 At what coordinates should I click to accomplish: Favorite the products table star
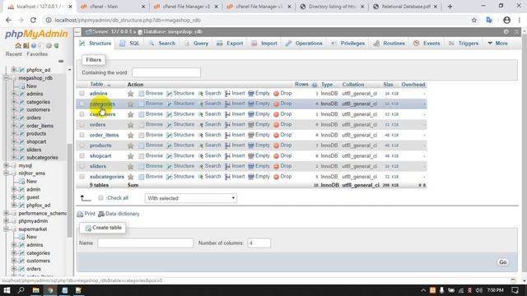[x=130, y=146]
